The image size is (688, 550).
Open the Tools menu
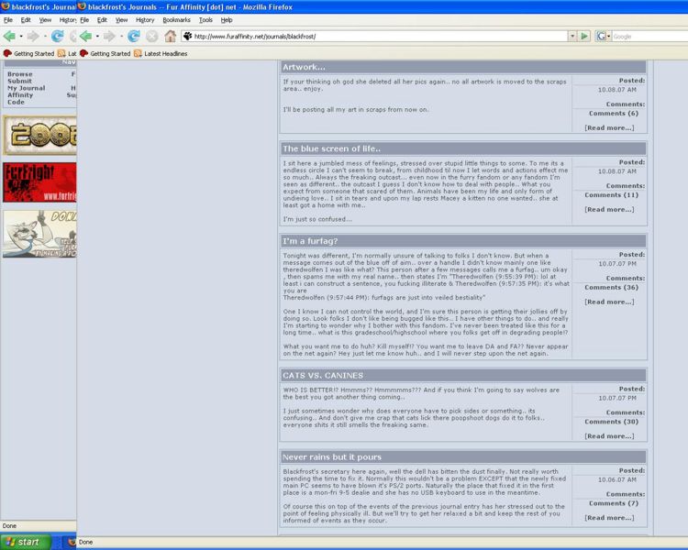[205, 19]
